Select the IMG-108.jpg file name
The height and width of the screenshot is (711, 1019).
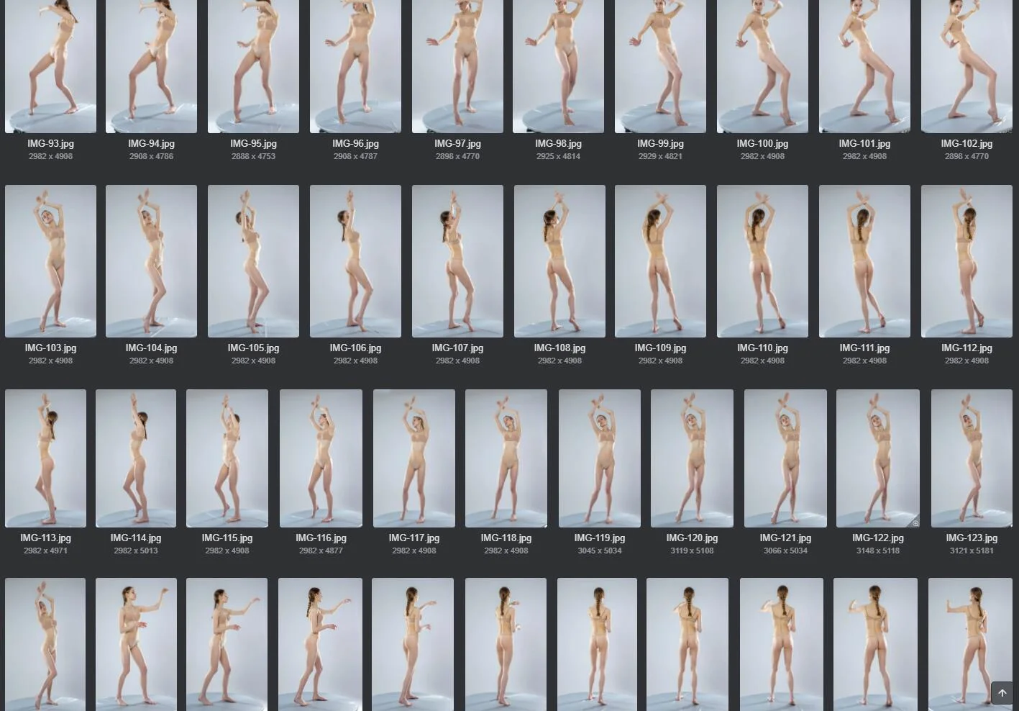coord(559,348)
